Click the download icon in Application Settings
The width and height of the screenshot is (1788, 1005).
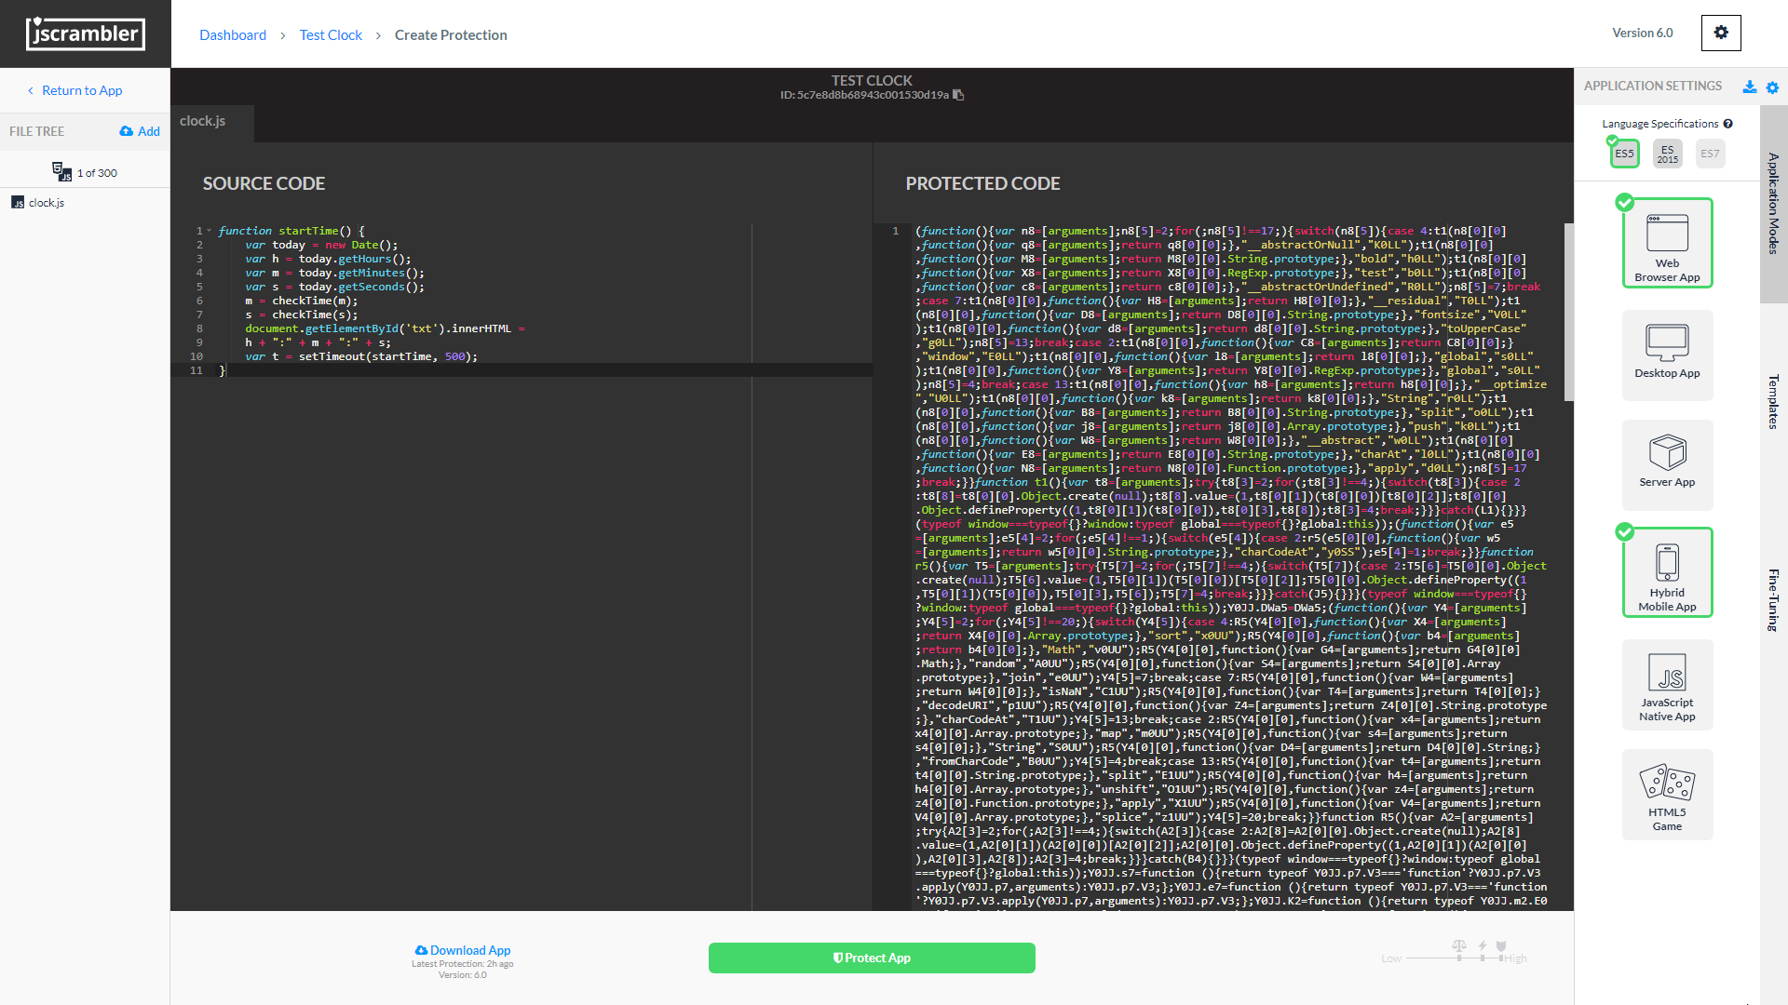point(1750,87)
